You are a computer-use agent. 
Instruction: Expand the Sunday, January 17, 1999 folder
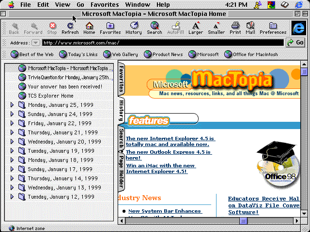click(x=12, y=169)
